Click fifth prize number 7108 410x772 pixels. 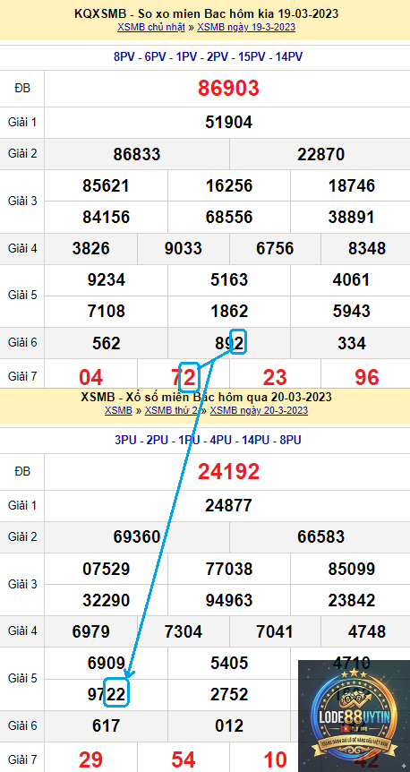coord(107,311)
